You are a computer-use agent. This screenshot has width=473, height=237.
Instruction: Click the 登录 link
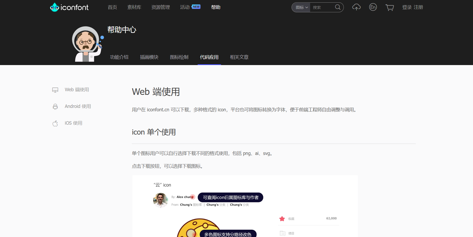407,7
